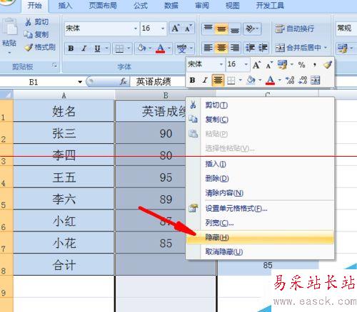
Task: Click mini toolbar comma style icon
Action: pyautogui.click(x=315, y=65)
